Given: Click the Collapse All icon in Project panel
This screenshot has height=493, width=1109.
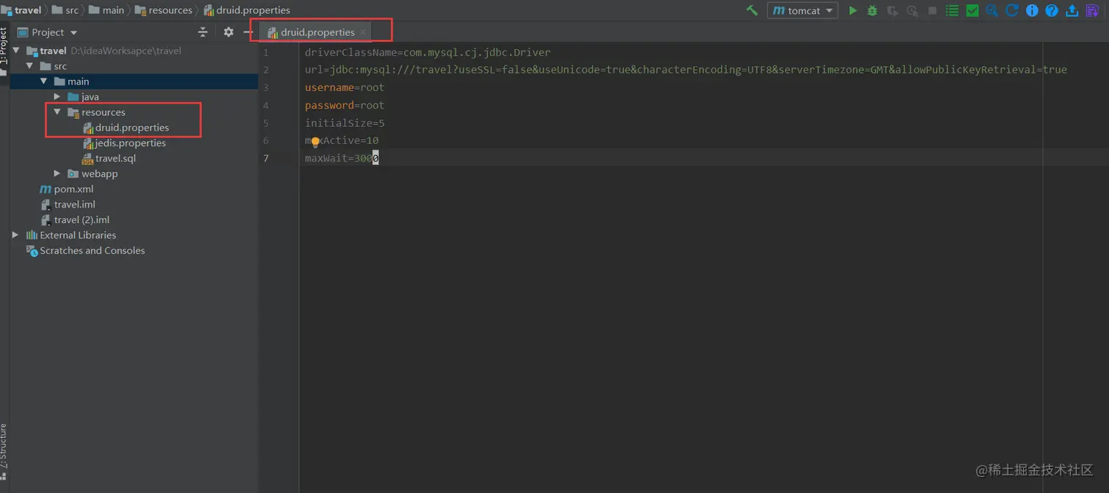Looking at the screenshot, I should [x=203, y=32].
